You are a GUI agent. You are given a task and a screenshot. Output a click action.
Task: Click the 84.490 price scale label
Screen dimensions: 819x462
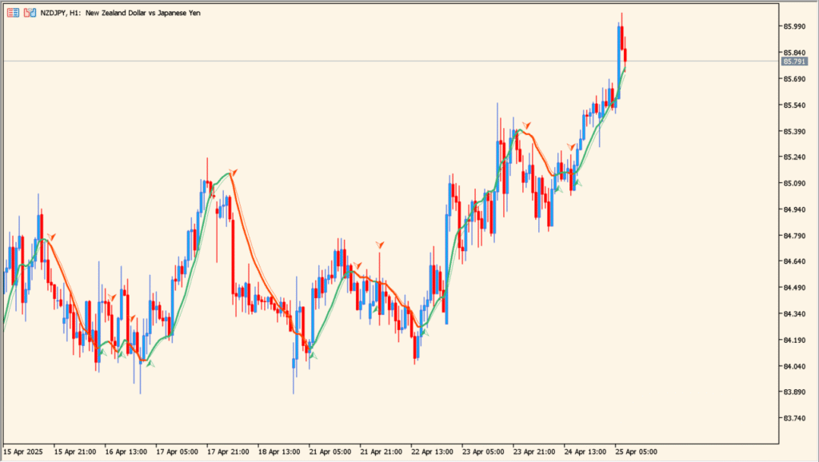point(794,288)
